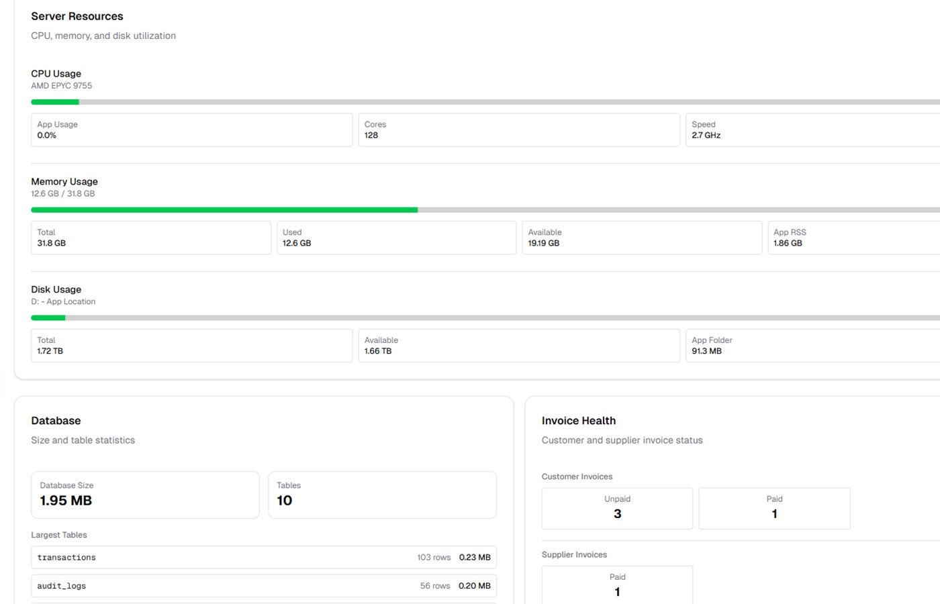Select the Cores card showing 128
Image resolution: width=940 pixels, height=604 pixels.
coord(518,130)
